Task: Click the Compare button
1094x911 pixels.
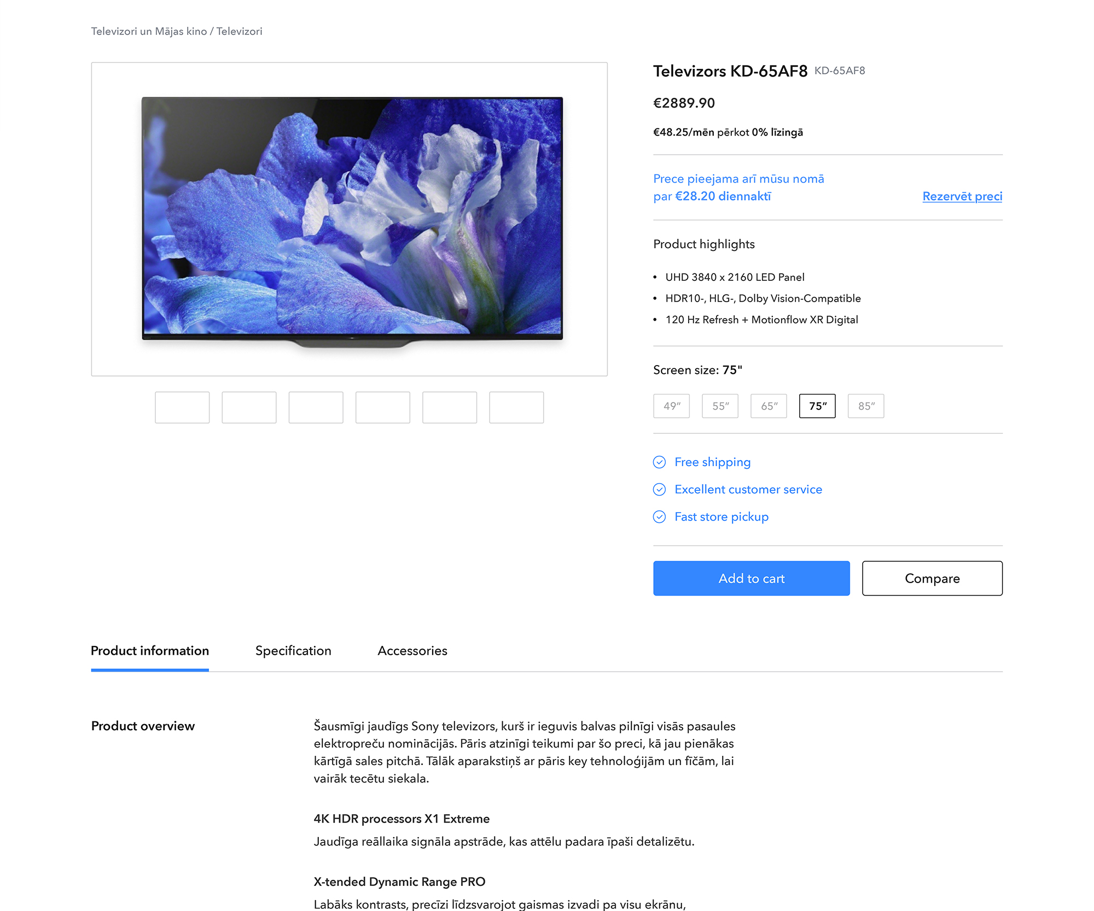Action: (x=932, y=578)
